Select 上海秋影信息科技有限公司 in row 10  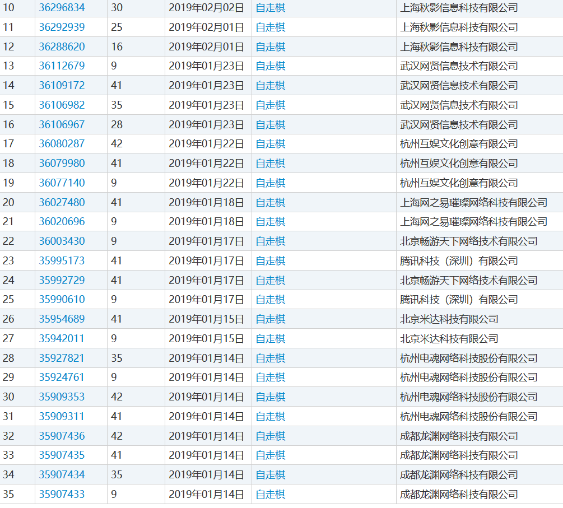(x=459, y=7)
